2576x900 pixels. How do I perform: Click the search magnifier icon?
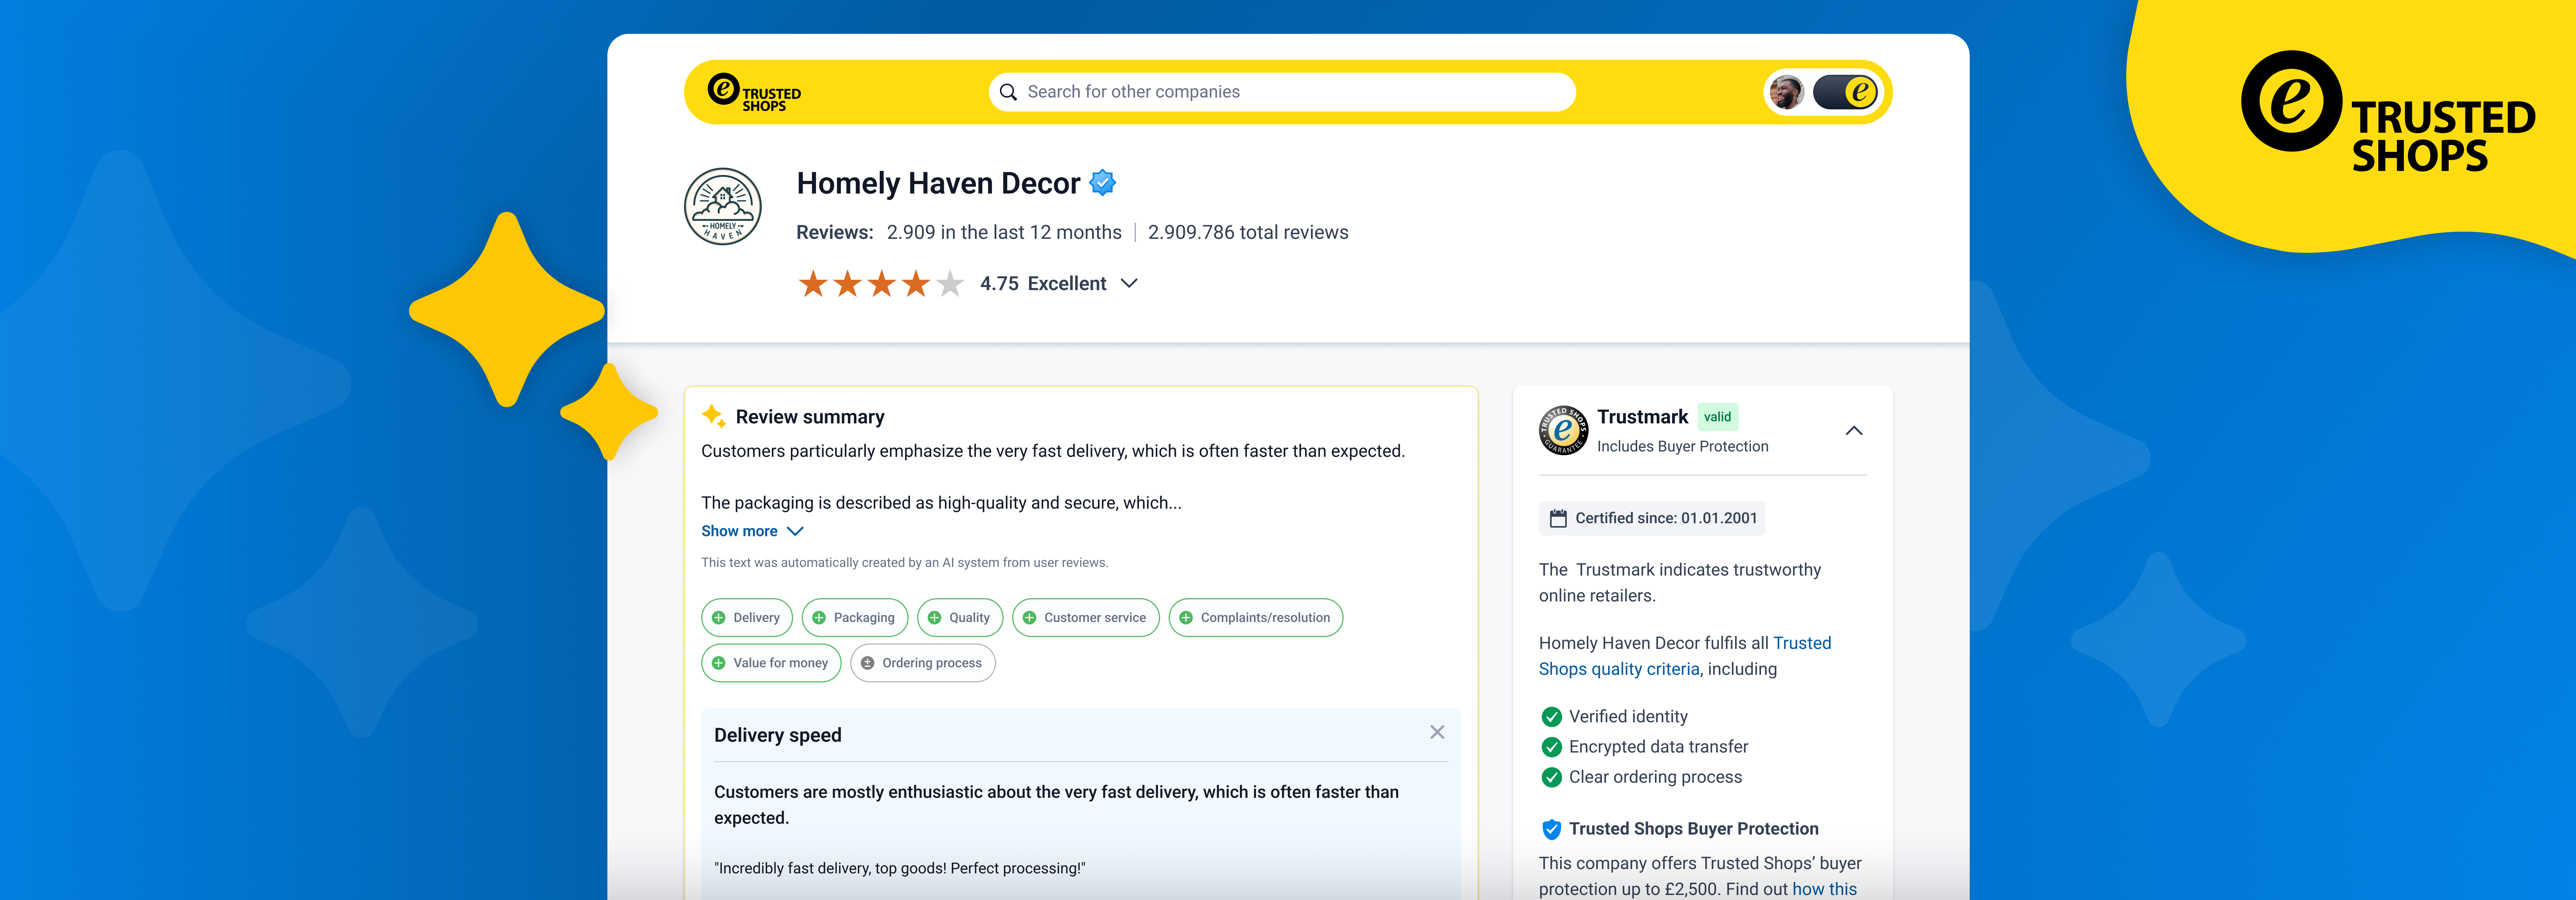1008,92
